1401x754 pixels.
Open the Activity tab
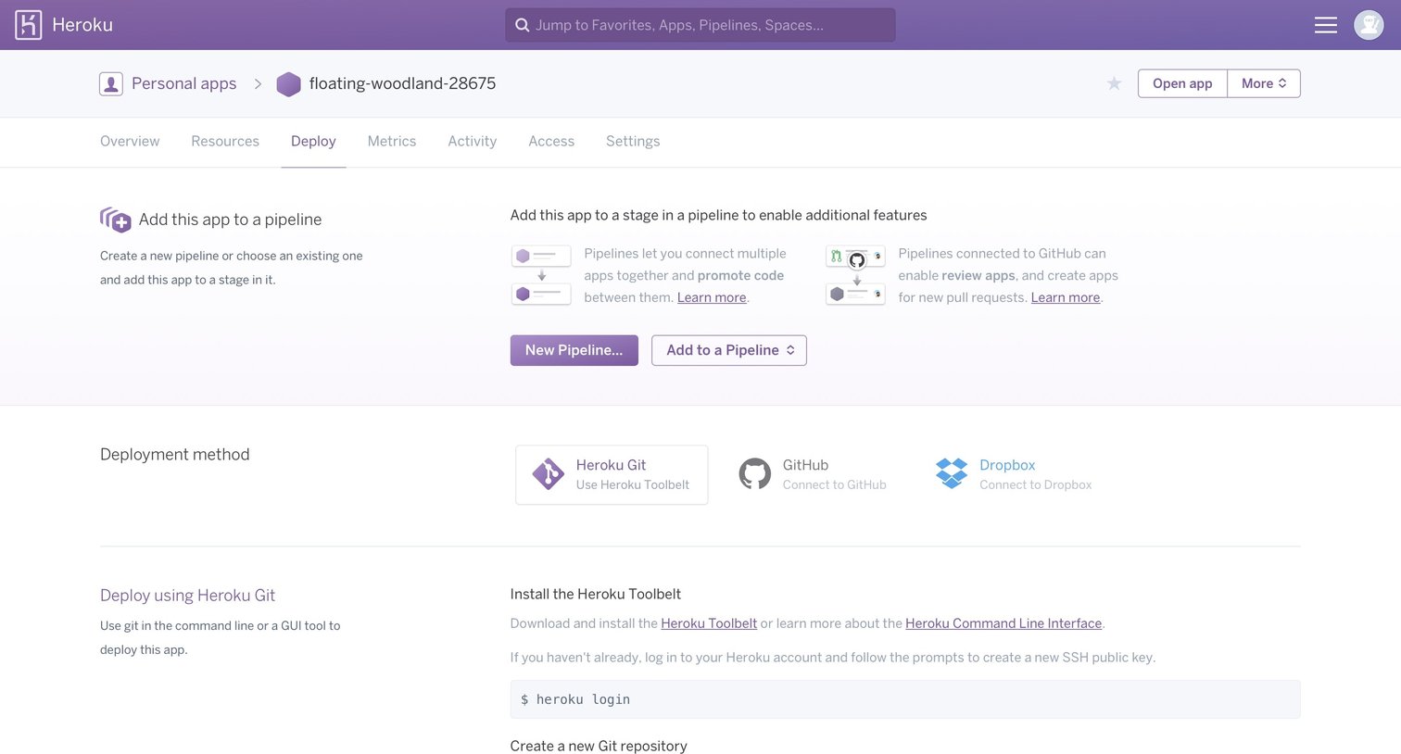(473, 141)
